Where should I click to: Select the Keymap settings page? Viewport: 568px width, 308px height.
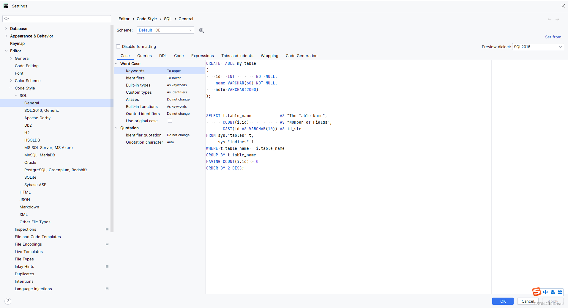tap(17, 43)
